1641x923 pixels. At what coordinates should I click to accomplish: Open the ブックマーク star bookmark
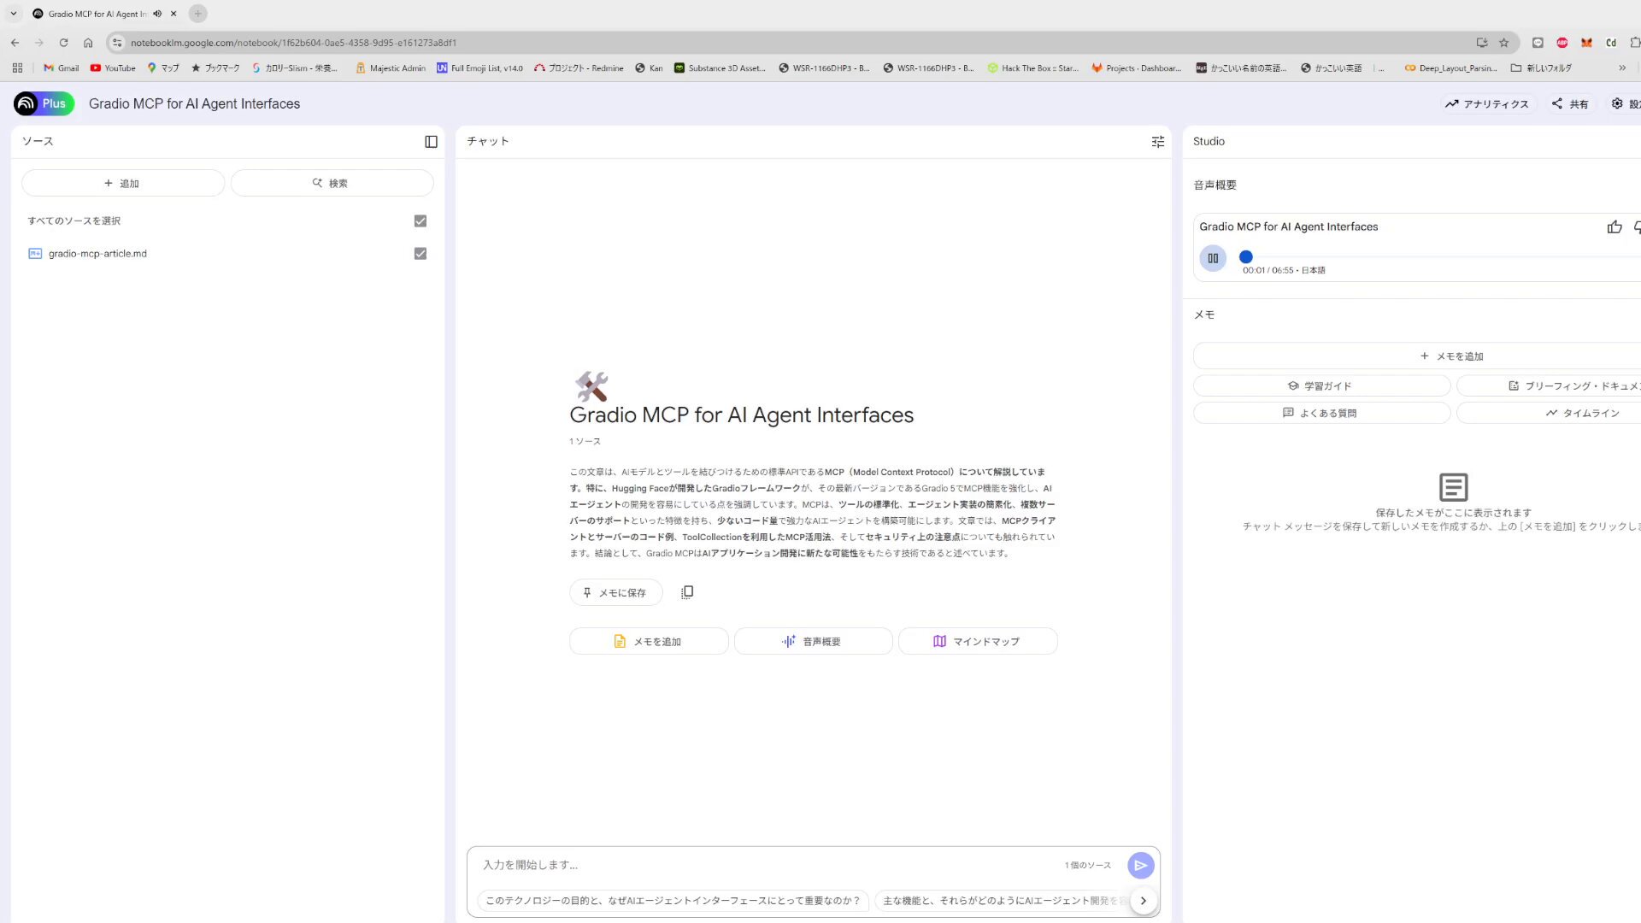pyautogui.click(x=215, y=68)
